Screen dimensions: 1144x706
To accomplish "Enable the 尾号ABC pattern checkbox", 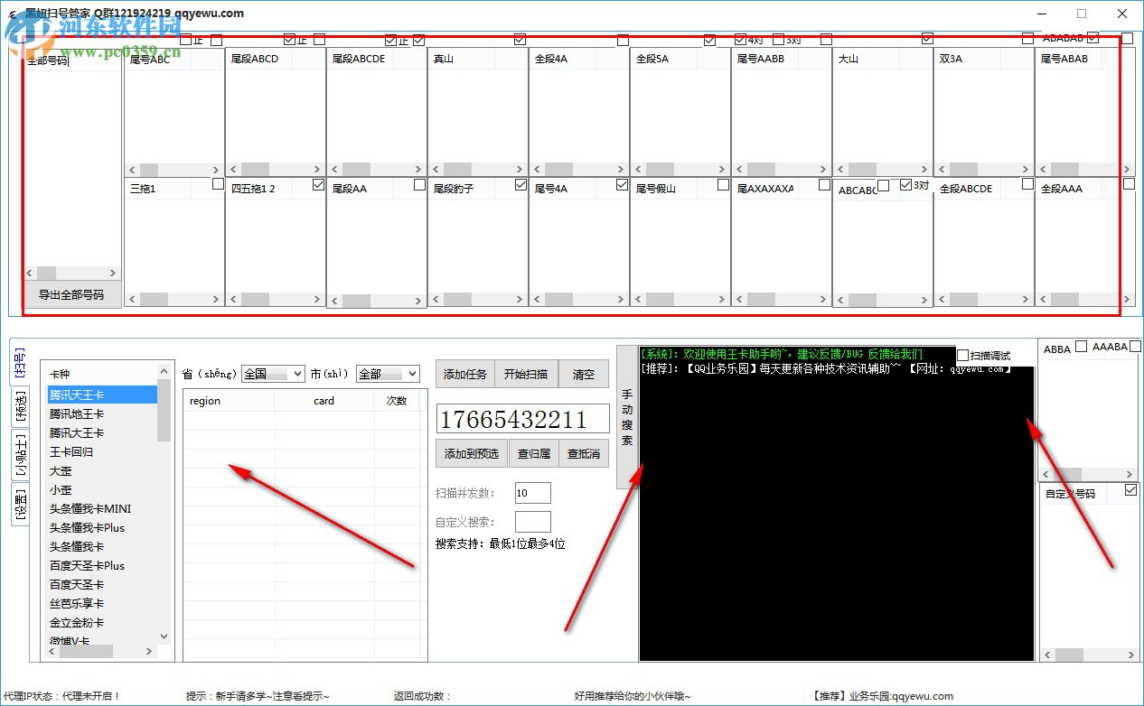I will click(216, 40).
